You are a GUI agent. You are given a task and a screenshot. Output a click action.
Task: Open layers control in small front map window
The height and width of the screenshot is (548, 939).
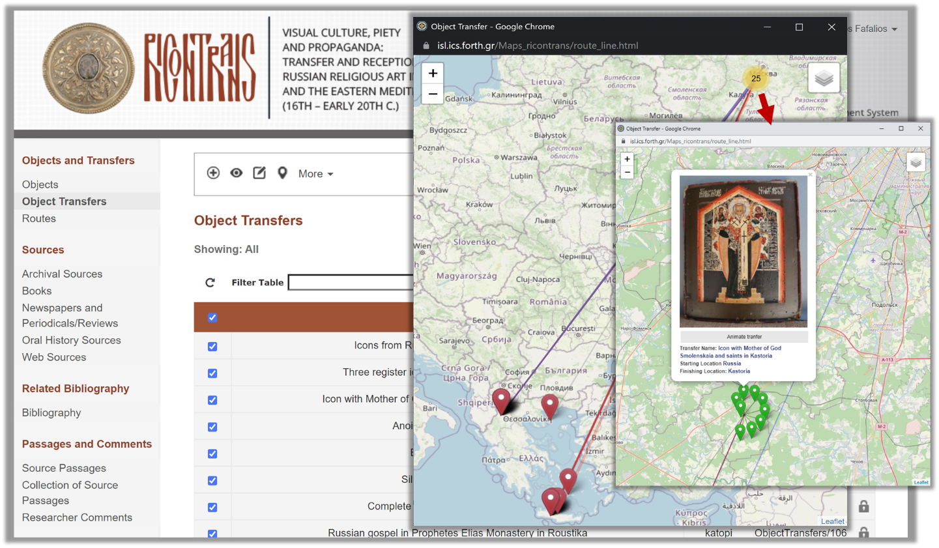[x=916, y=162]
